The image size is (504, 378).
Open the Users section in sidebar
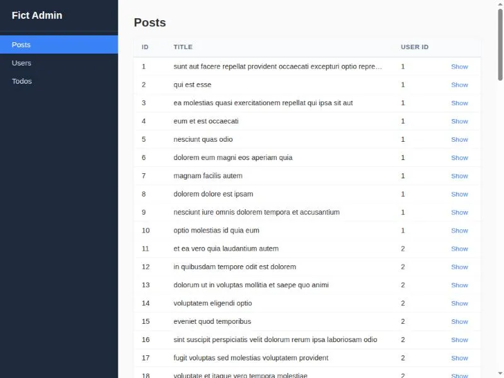click(x=59, y=63)
